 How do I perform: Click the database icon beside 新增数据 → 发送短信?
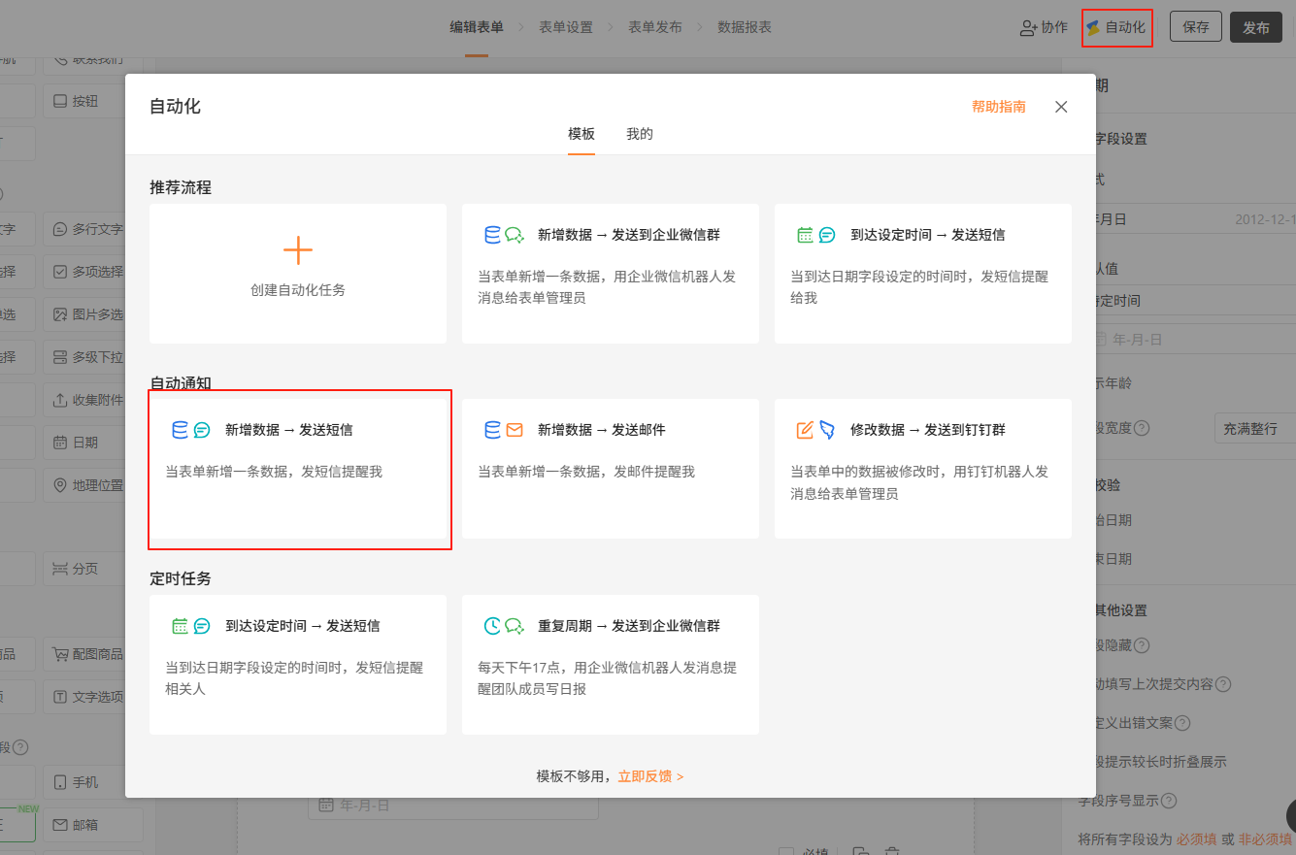(x=180, y=430)
